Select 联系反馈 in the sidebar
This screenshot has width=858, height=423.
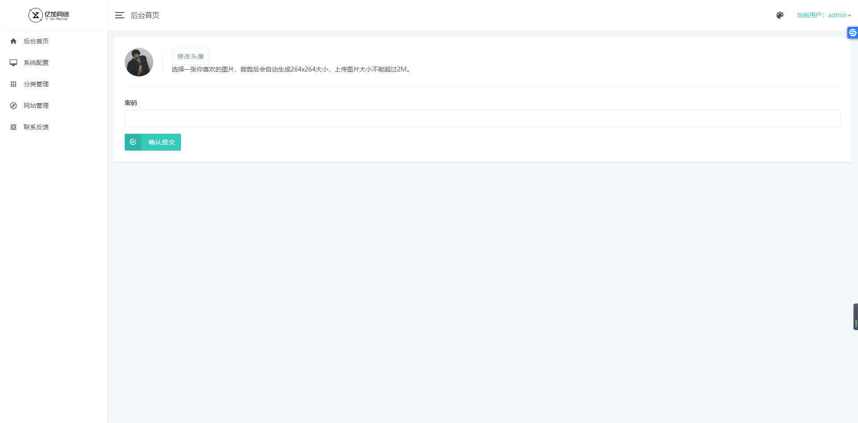click(36, 127)
